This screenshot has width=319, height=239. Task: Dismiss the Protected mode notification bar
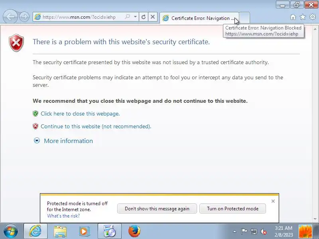(273, 201)
